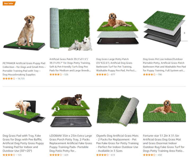Open the four-layer Pet Loo product image

[164, 29]
